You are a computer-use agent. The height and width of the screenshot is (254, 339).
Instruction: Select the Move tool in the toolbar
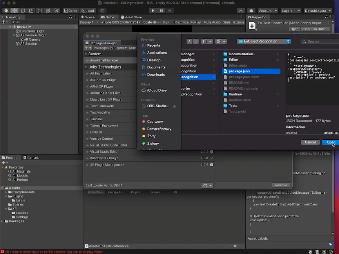pos(15,11)
